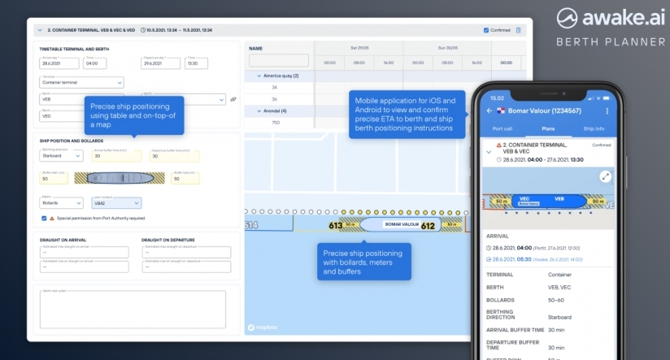Uncheck Special permission from Port Authority required
Screen dimensions: 670x360
point(44,219)
